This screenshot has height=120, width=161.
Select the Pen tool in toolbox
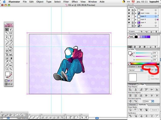(7, 37)
